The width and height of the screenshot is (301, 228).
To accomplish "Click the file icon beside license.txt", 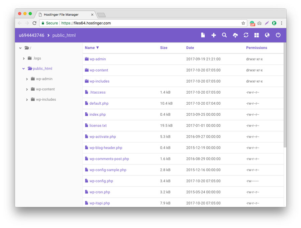I will tap(87, 125).
